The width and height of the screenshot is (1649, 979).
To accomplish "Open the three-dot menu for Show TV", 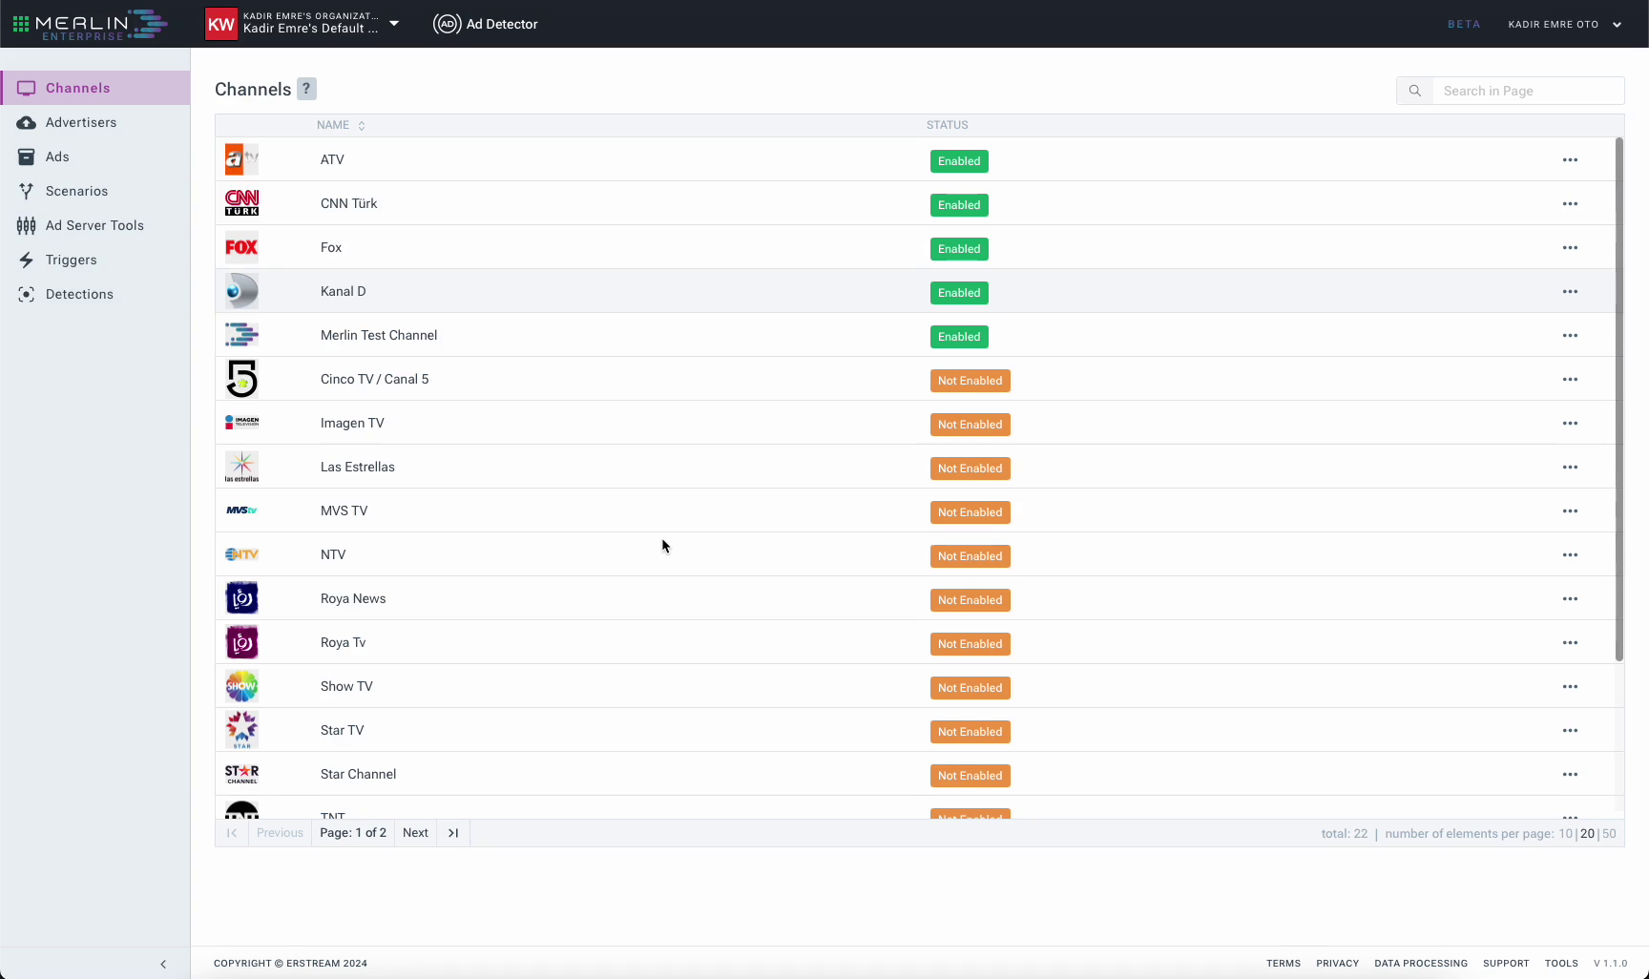I will point(1570,686).
